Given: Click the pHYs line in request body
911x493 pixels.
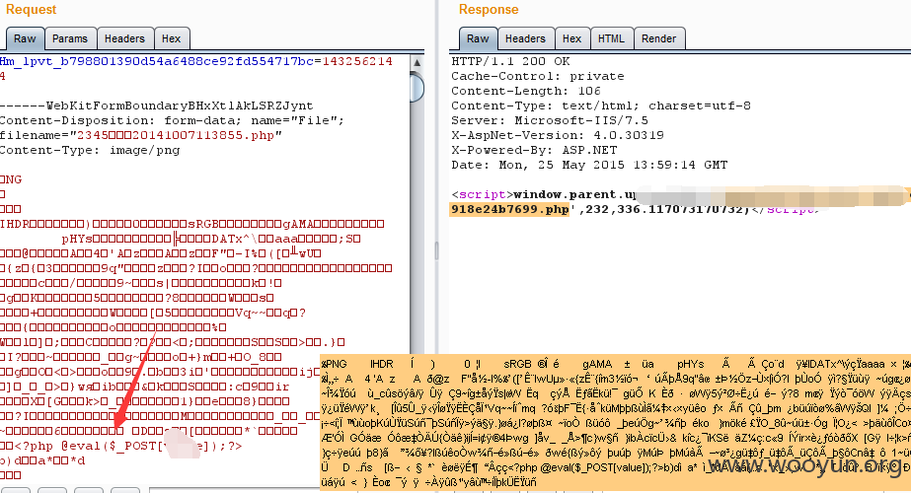Looking at the screenshot, I should coord(211,239).
